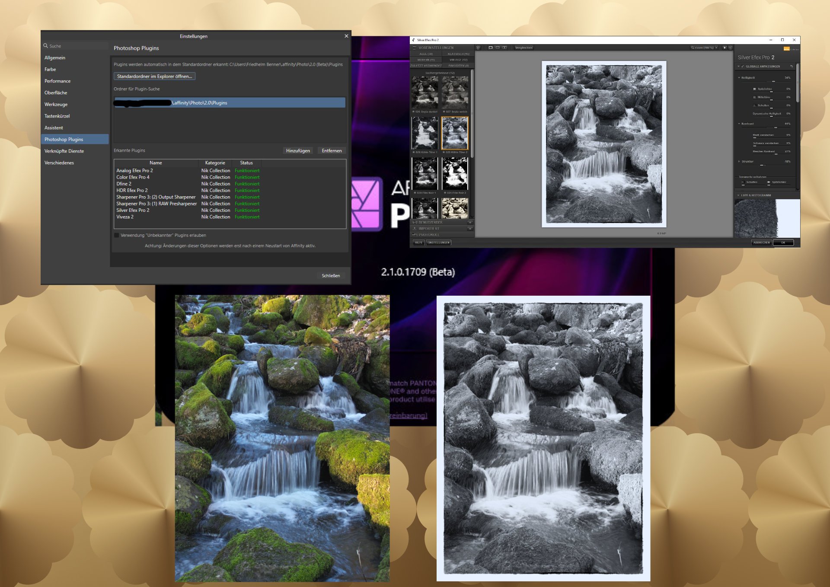
Task: Collapse the Globale Anpassungen section
Action: (x=739, y=66)
